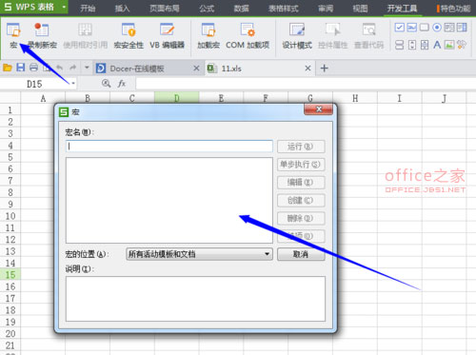Screen dimensions: 476x355
Task: Insert a label (A) form control
Action: 437,45
